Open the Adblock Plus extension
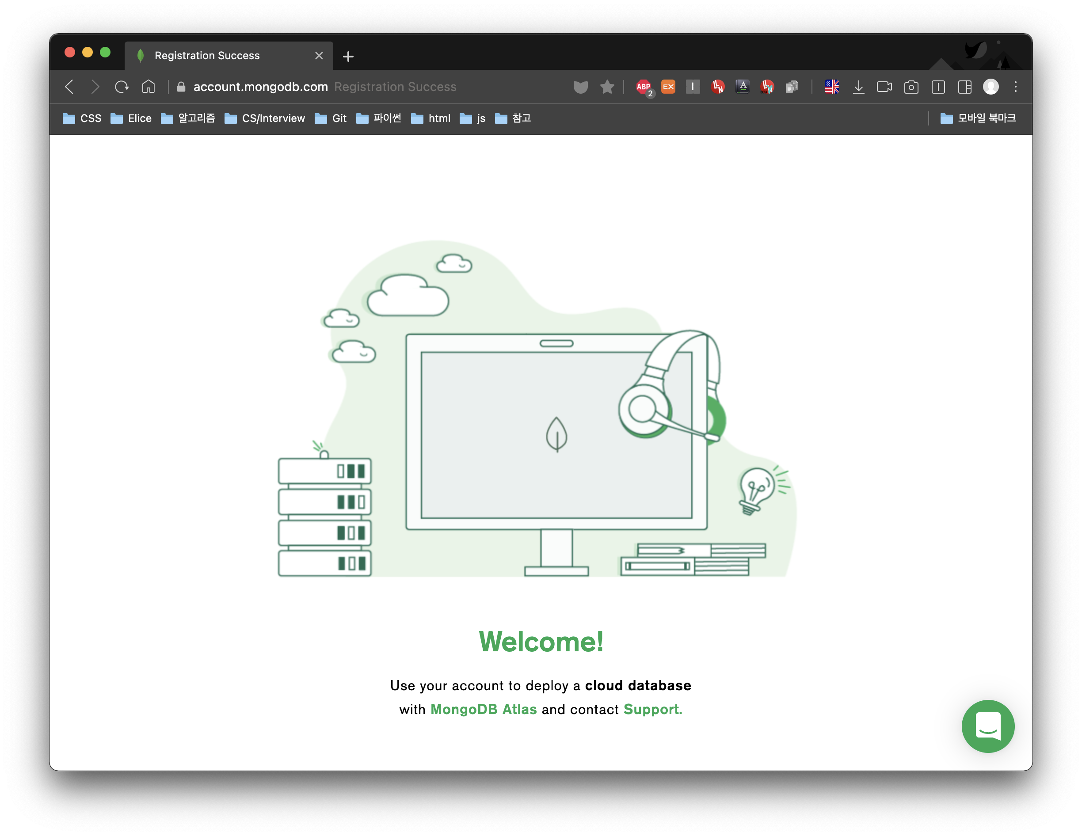Image resolution: width=1082 pixels, height=836 pixels. tap(644, 87)
